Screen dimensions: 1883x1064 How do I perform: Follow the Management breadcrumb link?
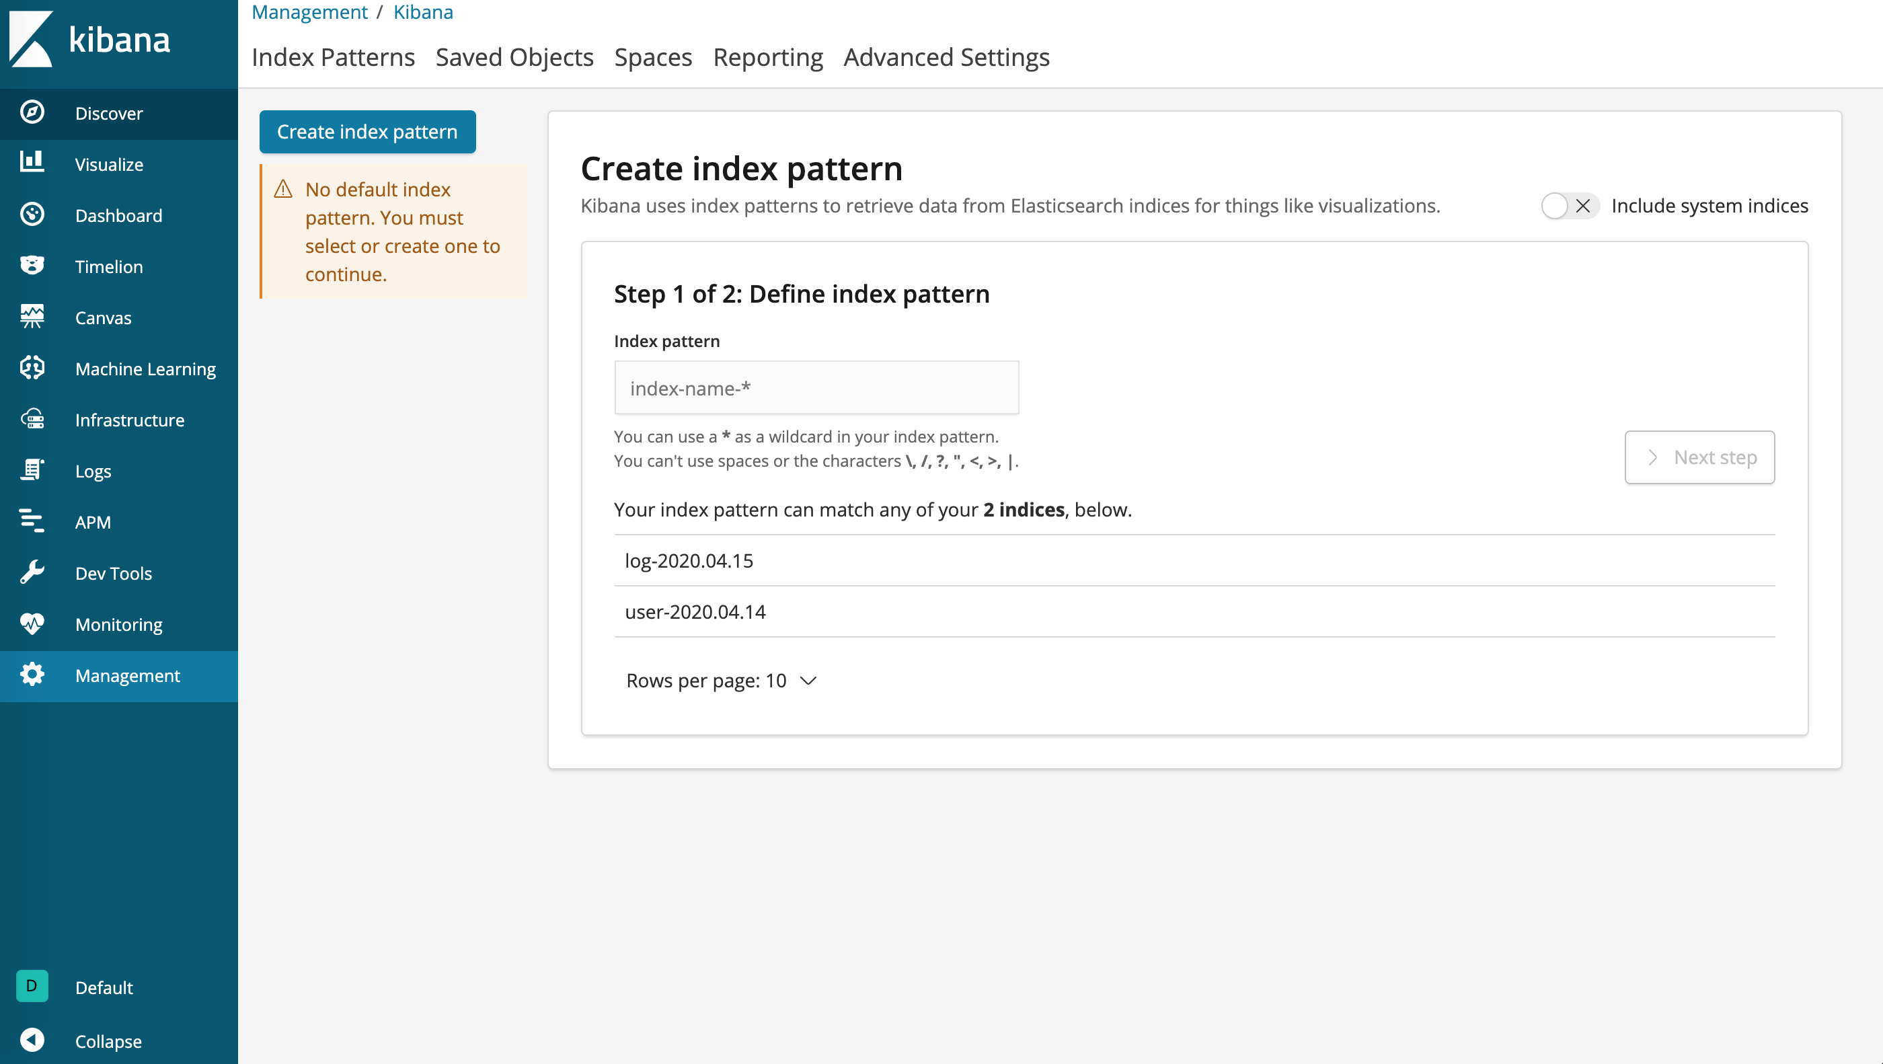coord(309,11)
